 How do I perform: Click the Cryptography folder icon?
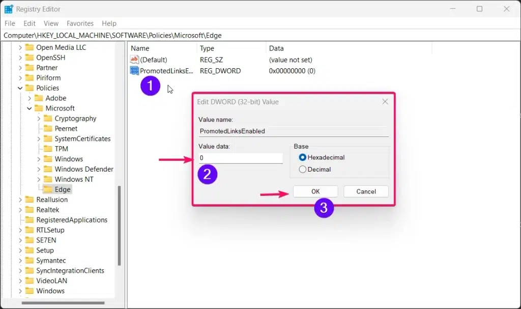[x=48, y=119]
